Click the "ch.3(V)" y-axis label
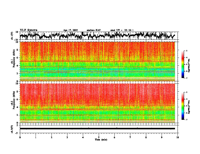Image resolution: width=200 pixels, height=154 pixels. 12,129
